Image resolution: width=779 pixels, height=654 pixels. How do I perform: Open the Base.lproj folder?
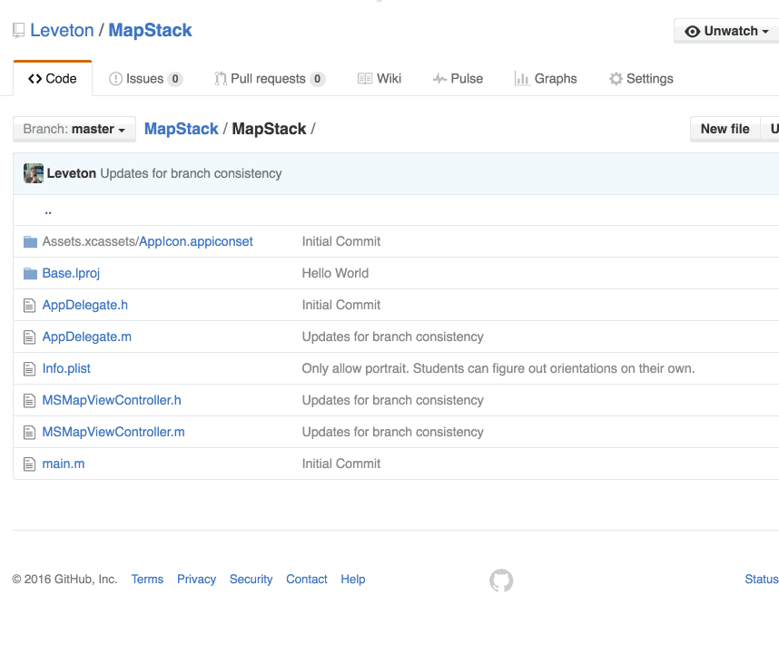point(71,273)
